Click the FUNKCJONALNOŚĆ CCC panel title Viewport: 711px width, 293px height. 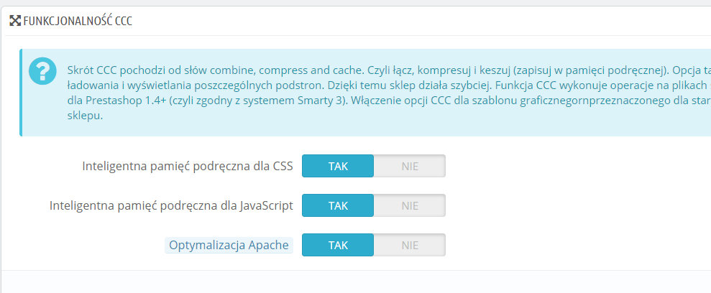coord(78,21)
